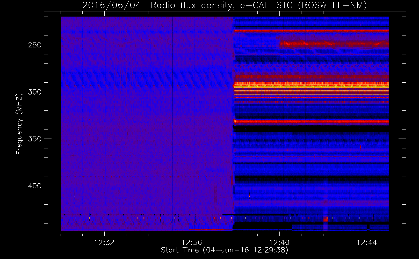Click the 300 frequency tick label
Image resolution: width=419 pixels, height=259 pixels.
point(35,92)
